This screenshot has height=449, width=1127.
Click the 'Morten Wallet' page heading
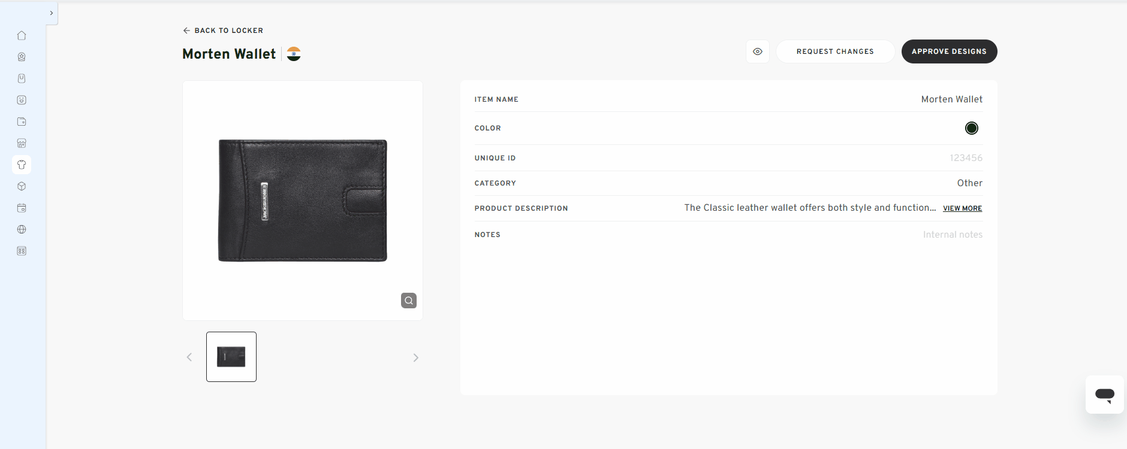click(x=229, y=54)
